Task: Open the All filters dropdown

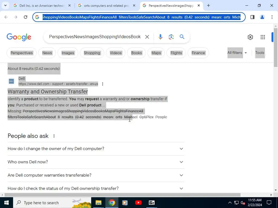Action: pos(237,53)
